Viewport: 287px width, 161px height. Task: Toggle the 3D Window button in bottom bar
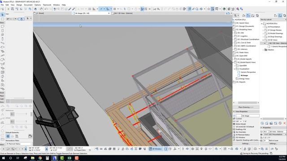[156, 149]
